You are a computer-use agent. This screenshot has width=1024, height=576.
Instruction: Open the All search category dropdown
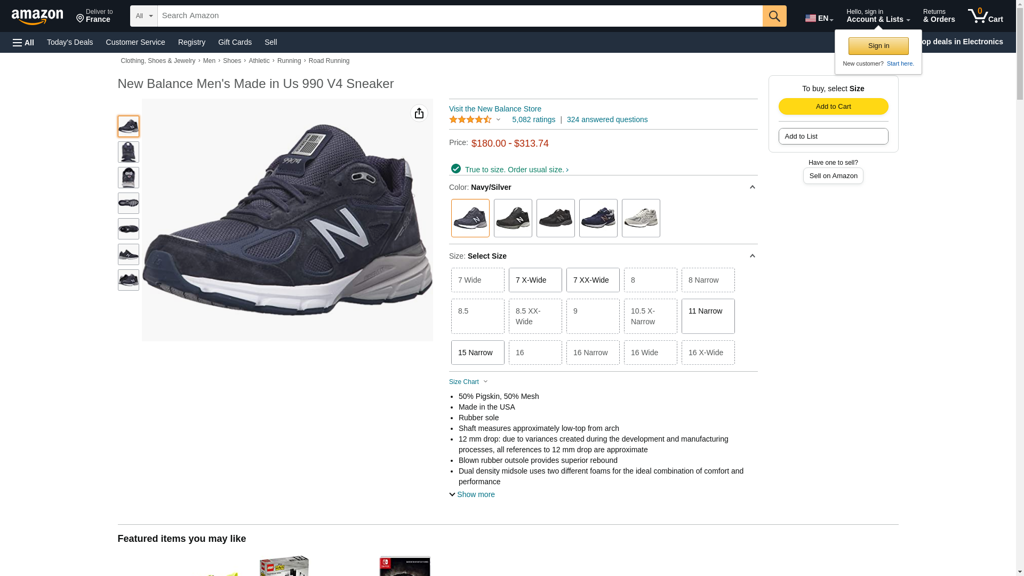[143, 16]
